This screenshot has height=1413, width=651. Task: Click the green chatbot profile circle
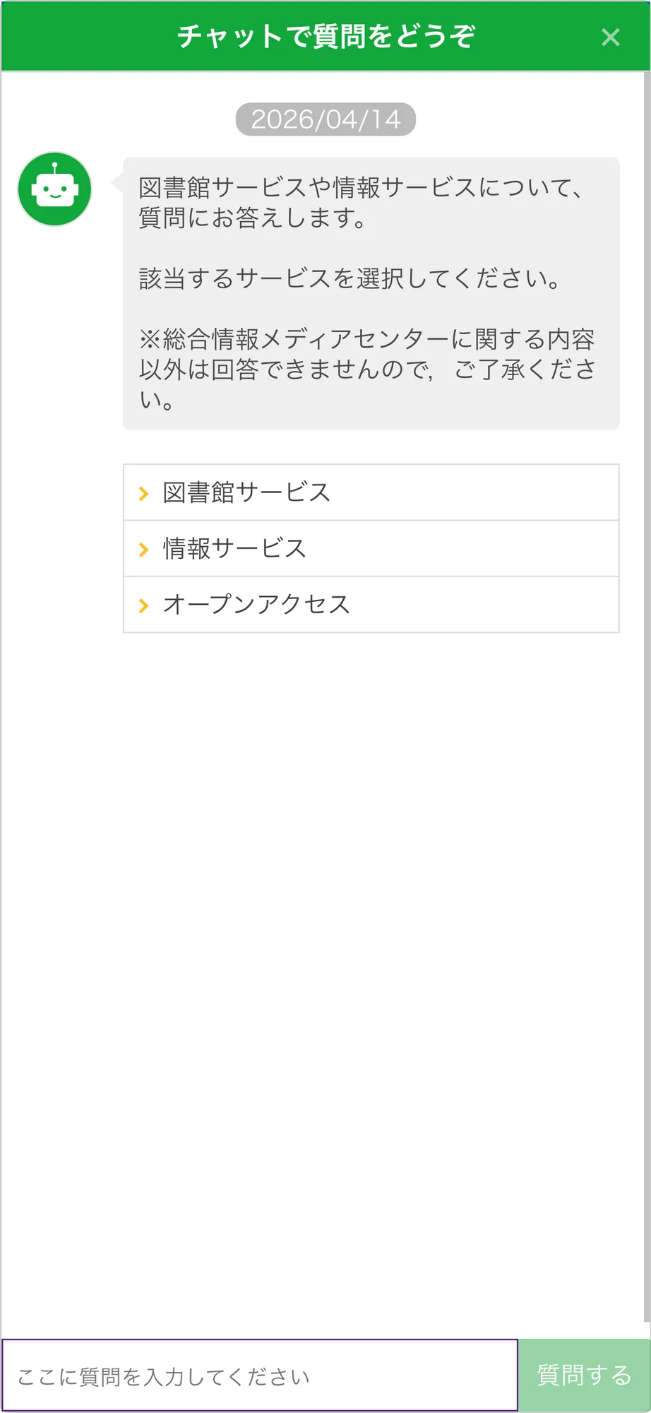point(54,189)
